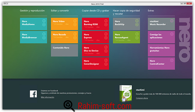Close the Nero 2016 Trial window
The width and height of the screenshot is (195, 112).
pyautogui.click(x=189, y=4)
